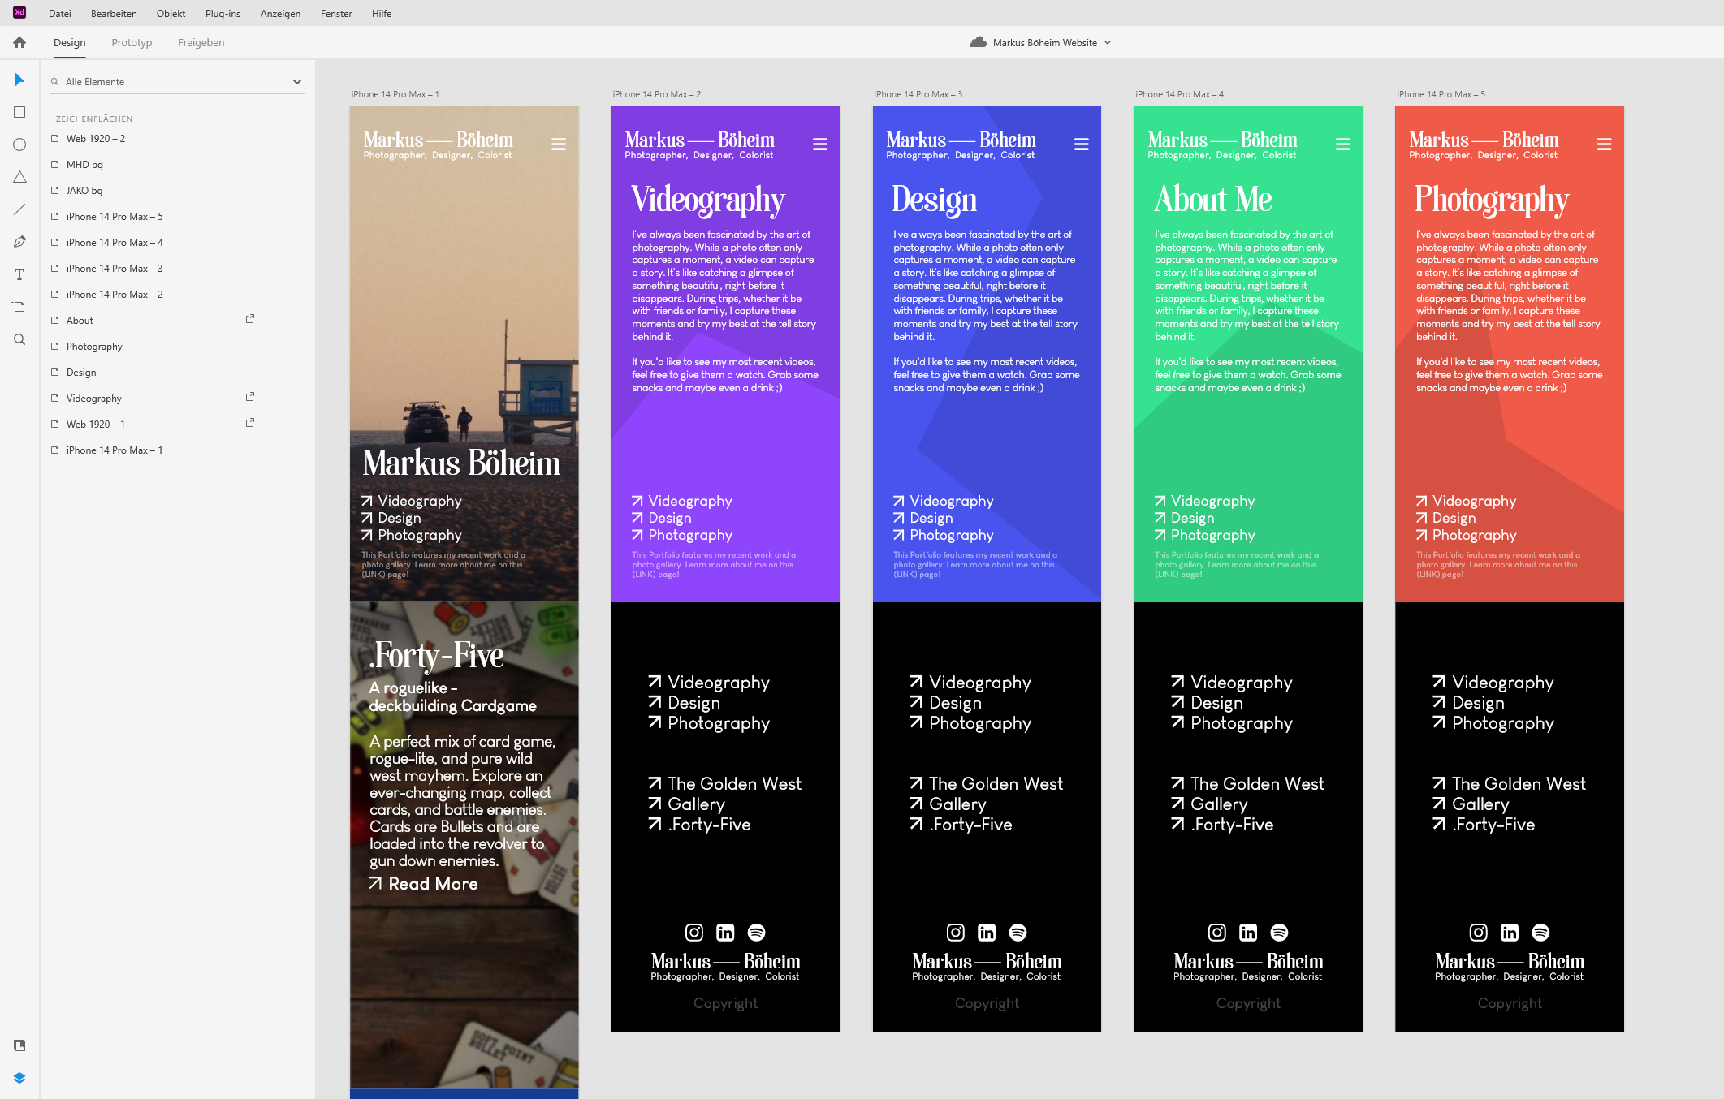
Task: Select the Ellipse tool
Action: pos(19,144)
